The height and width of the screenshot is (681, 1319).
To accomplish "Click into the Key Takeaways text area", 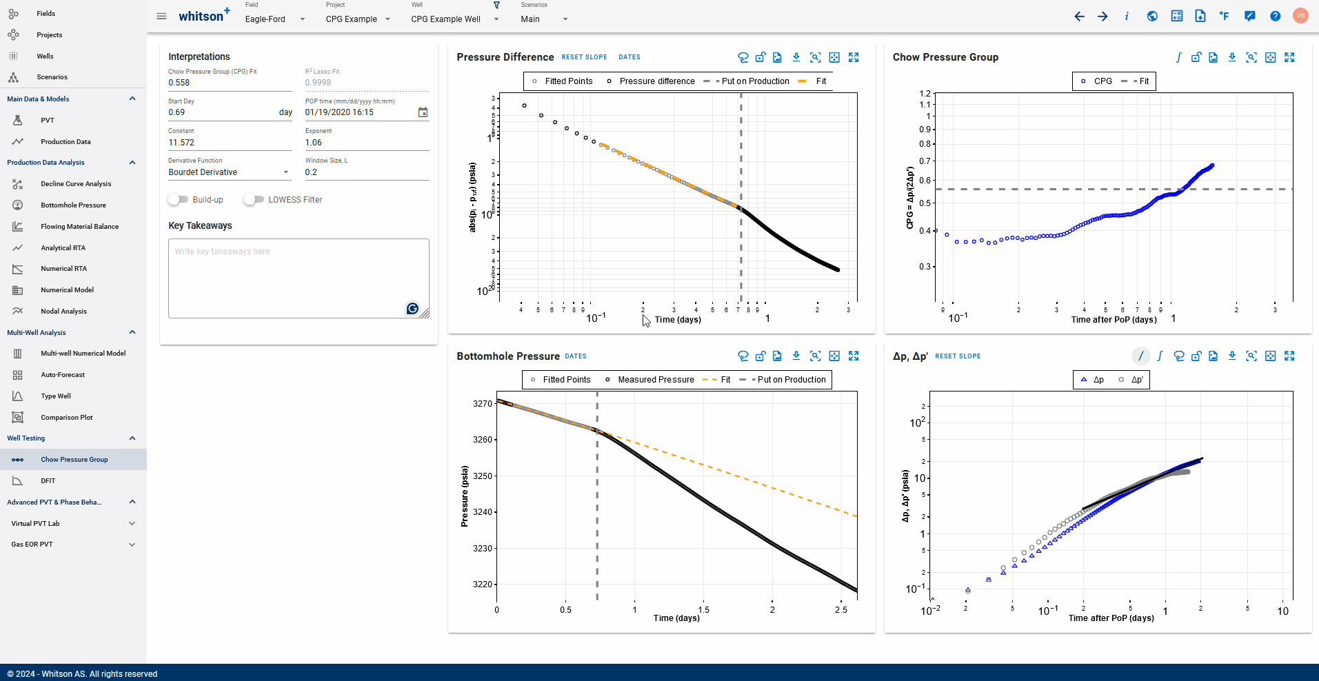I will click(x=299, y=278).
